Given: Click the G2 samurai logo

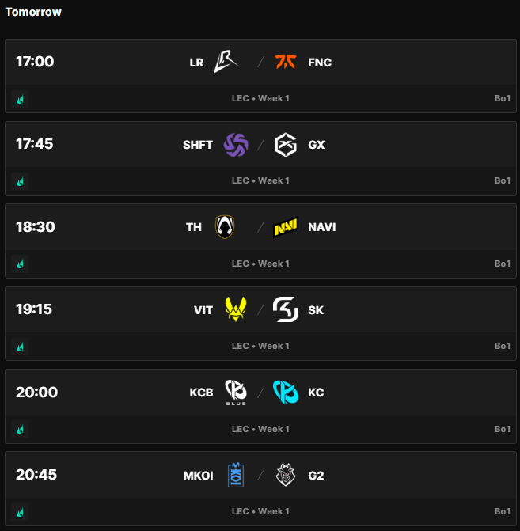Looking at the screenshot, I should click(286, 475).
